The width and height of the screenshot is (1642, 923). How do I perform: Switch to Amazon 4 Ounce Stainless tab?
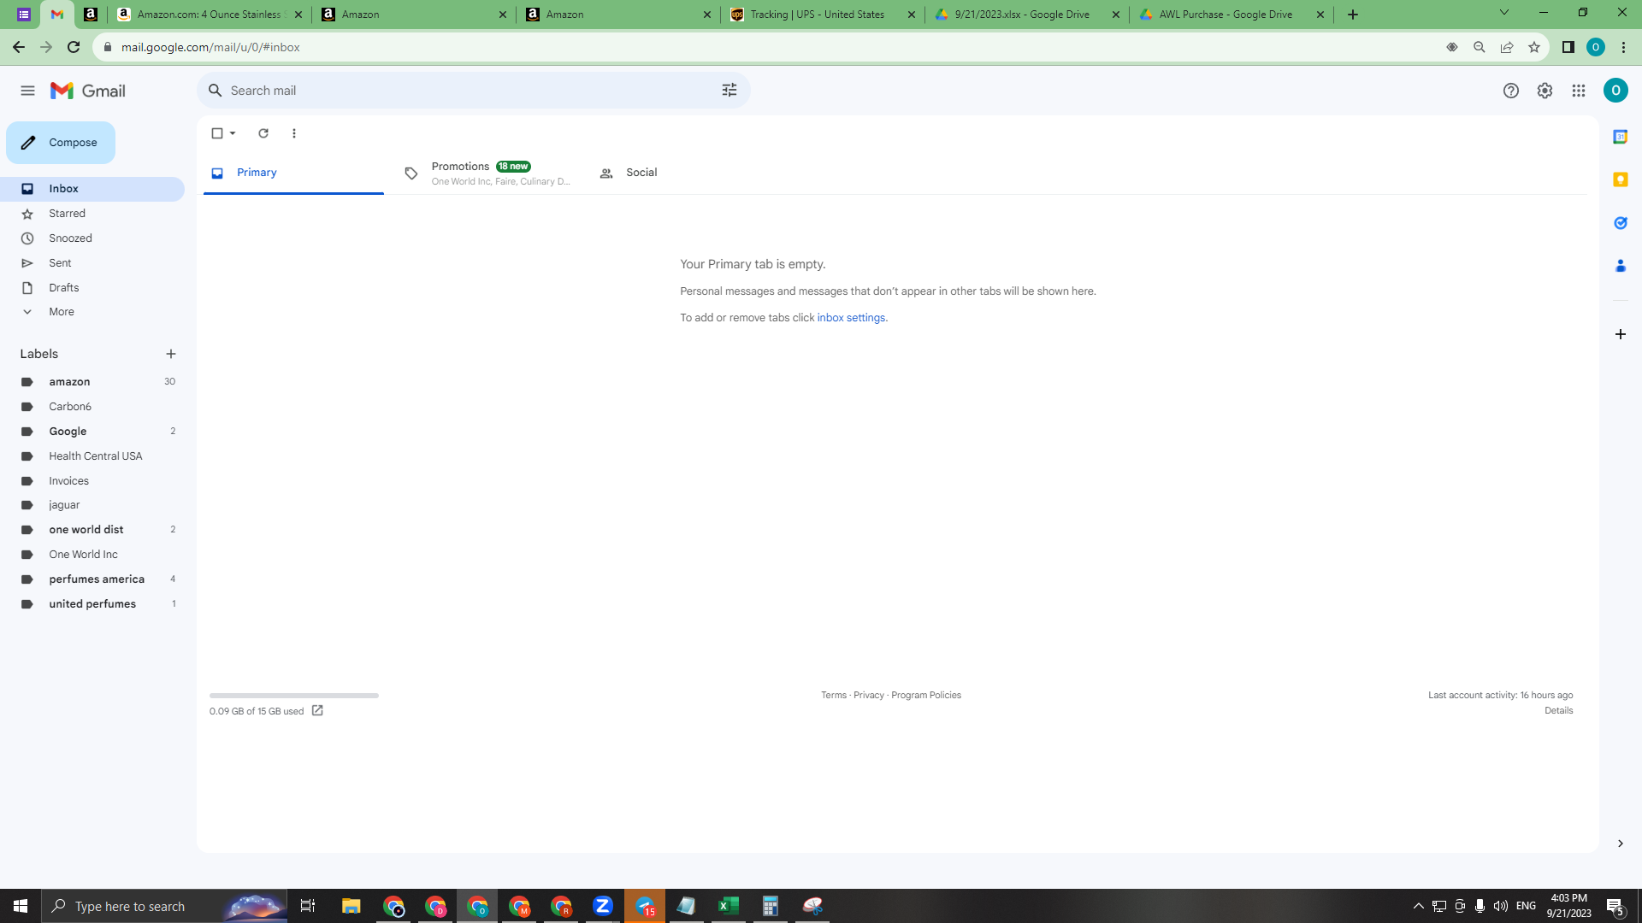pos(209,15)
